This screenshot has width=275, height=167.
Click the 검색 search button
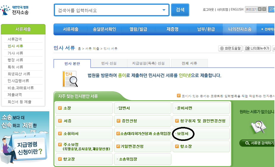click(x=180, y=10)
